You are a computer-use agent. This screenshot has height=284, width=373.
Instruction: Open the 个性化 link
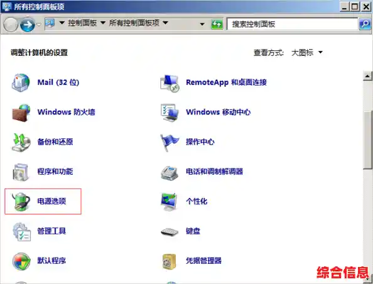coord(197,201)
